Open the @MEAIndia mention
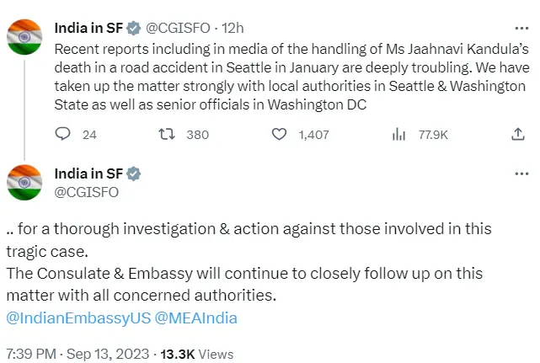 pos(196,318)
